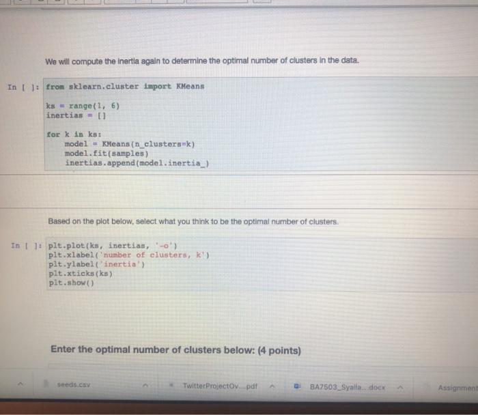The height and width of the screenshot is (415, 478).
Task: Place cursor on 'plt.xticks(ks)' line
Action: click(x=81, y=274)
